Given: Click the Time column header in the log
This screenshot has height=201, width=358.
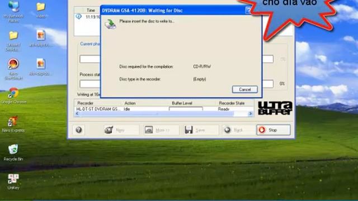Looking at the screenshot, I should (x=91, y=10).
